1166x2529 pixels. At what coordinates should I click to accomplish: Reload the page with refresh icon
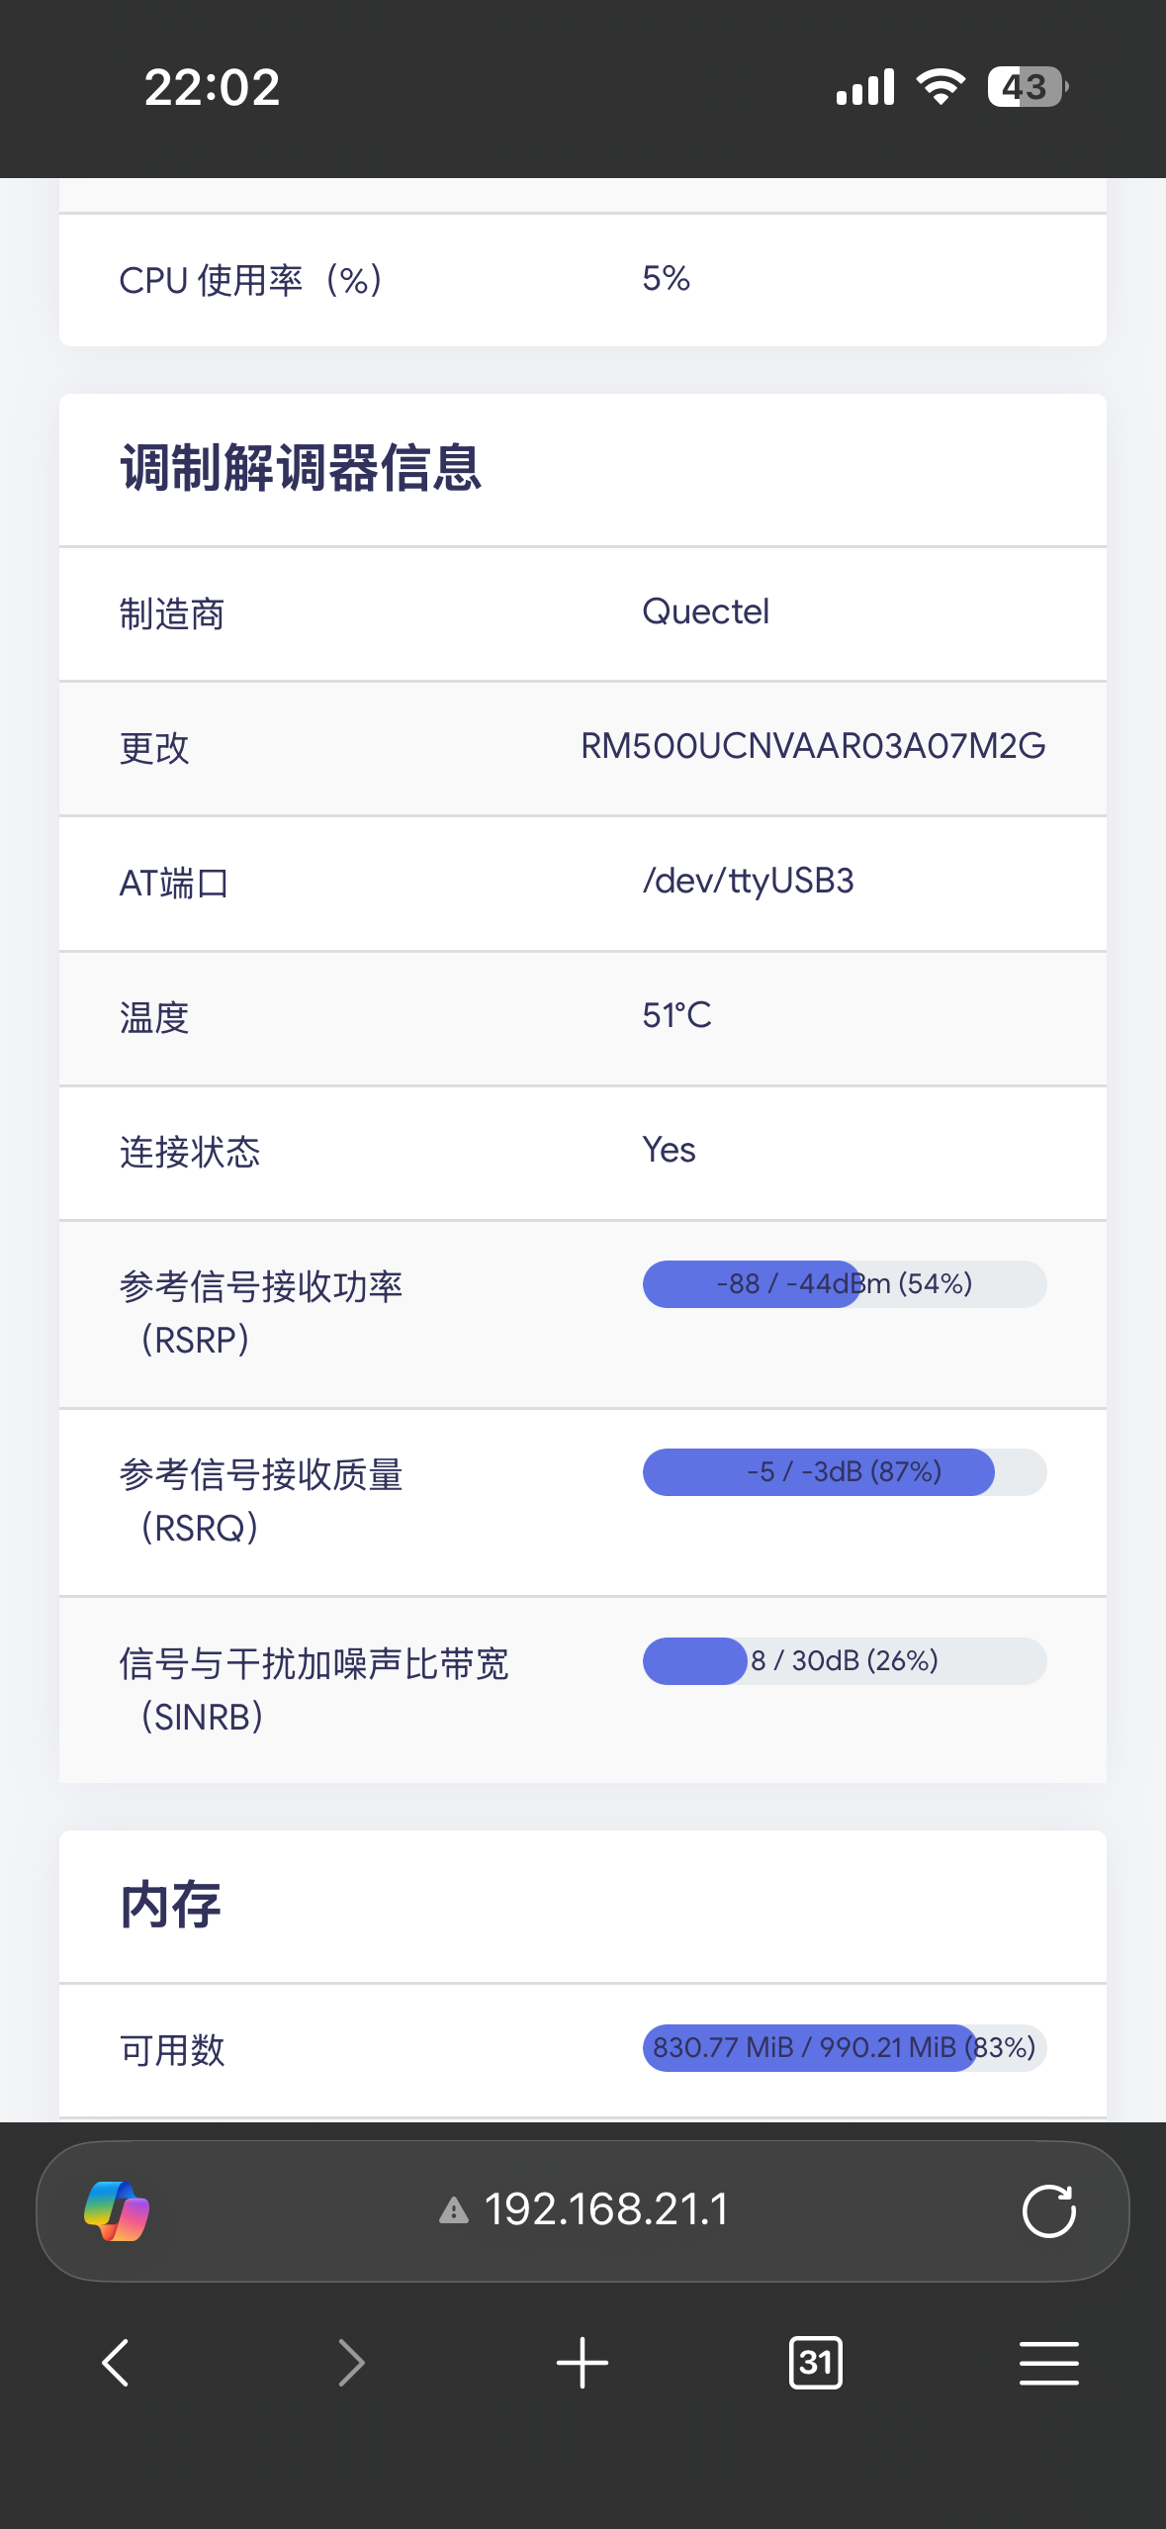(1048, 2210)
